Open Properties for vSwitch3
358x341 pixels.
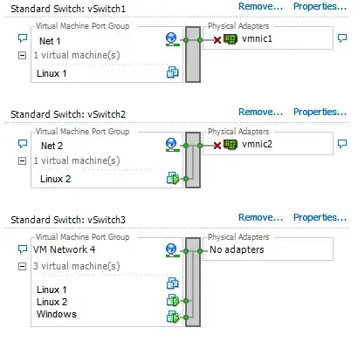pos(320,217)
